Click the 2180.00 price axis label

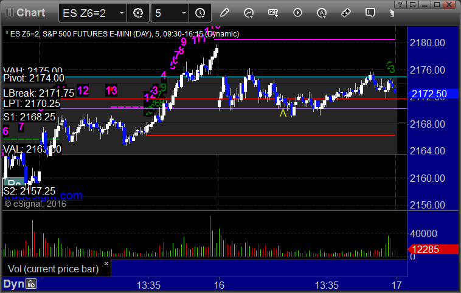(x=427, y=43)
